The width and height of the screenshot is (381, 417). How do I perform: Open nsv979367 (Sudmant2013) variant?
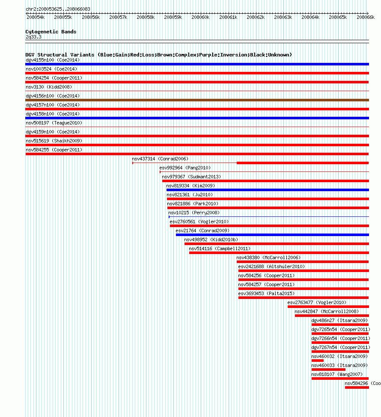[x=191, y=177]
